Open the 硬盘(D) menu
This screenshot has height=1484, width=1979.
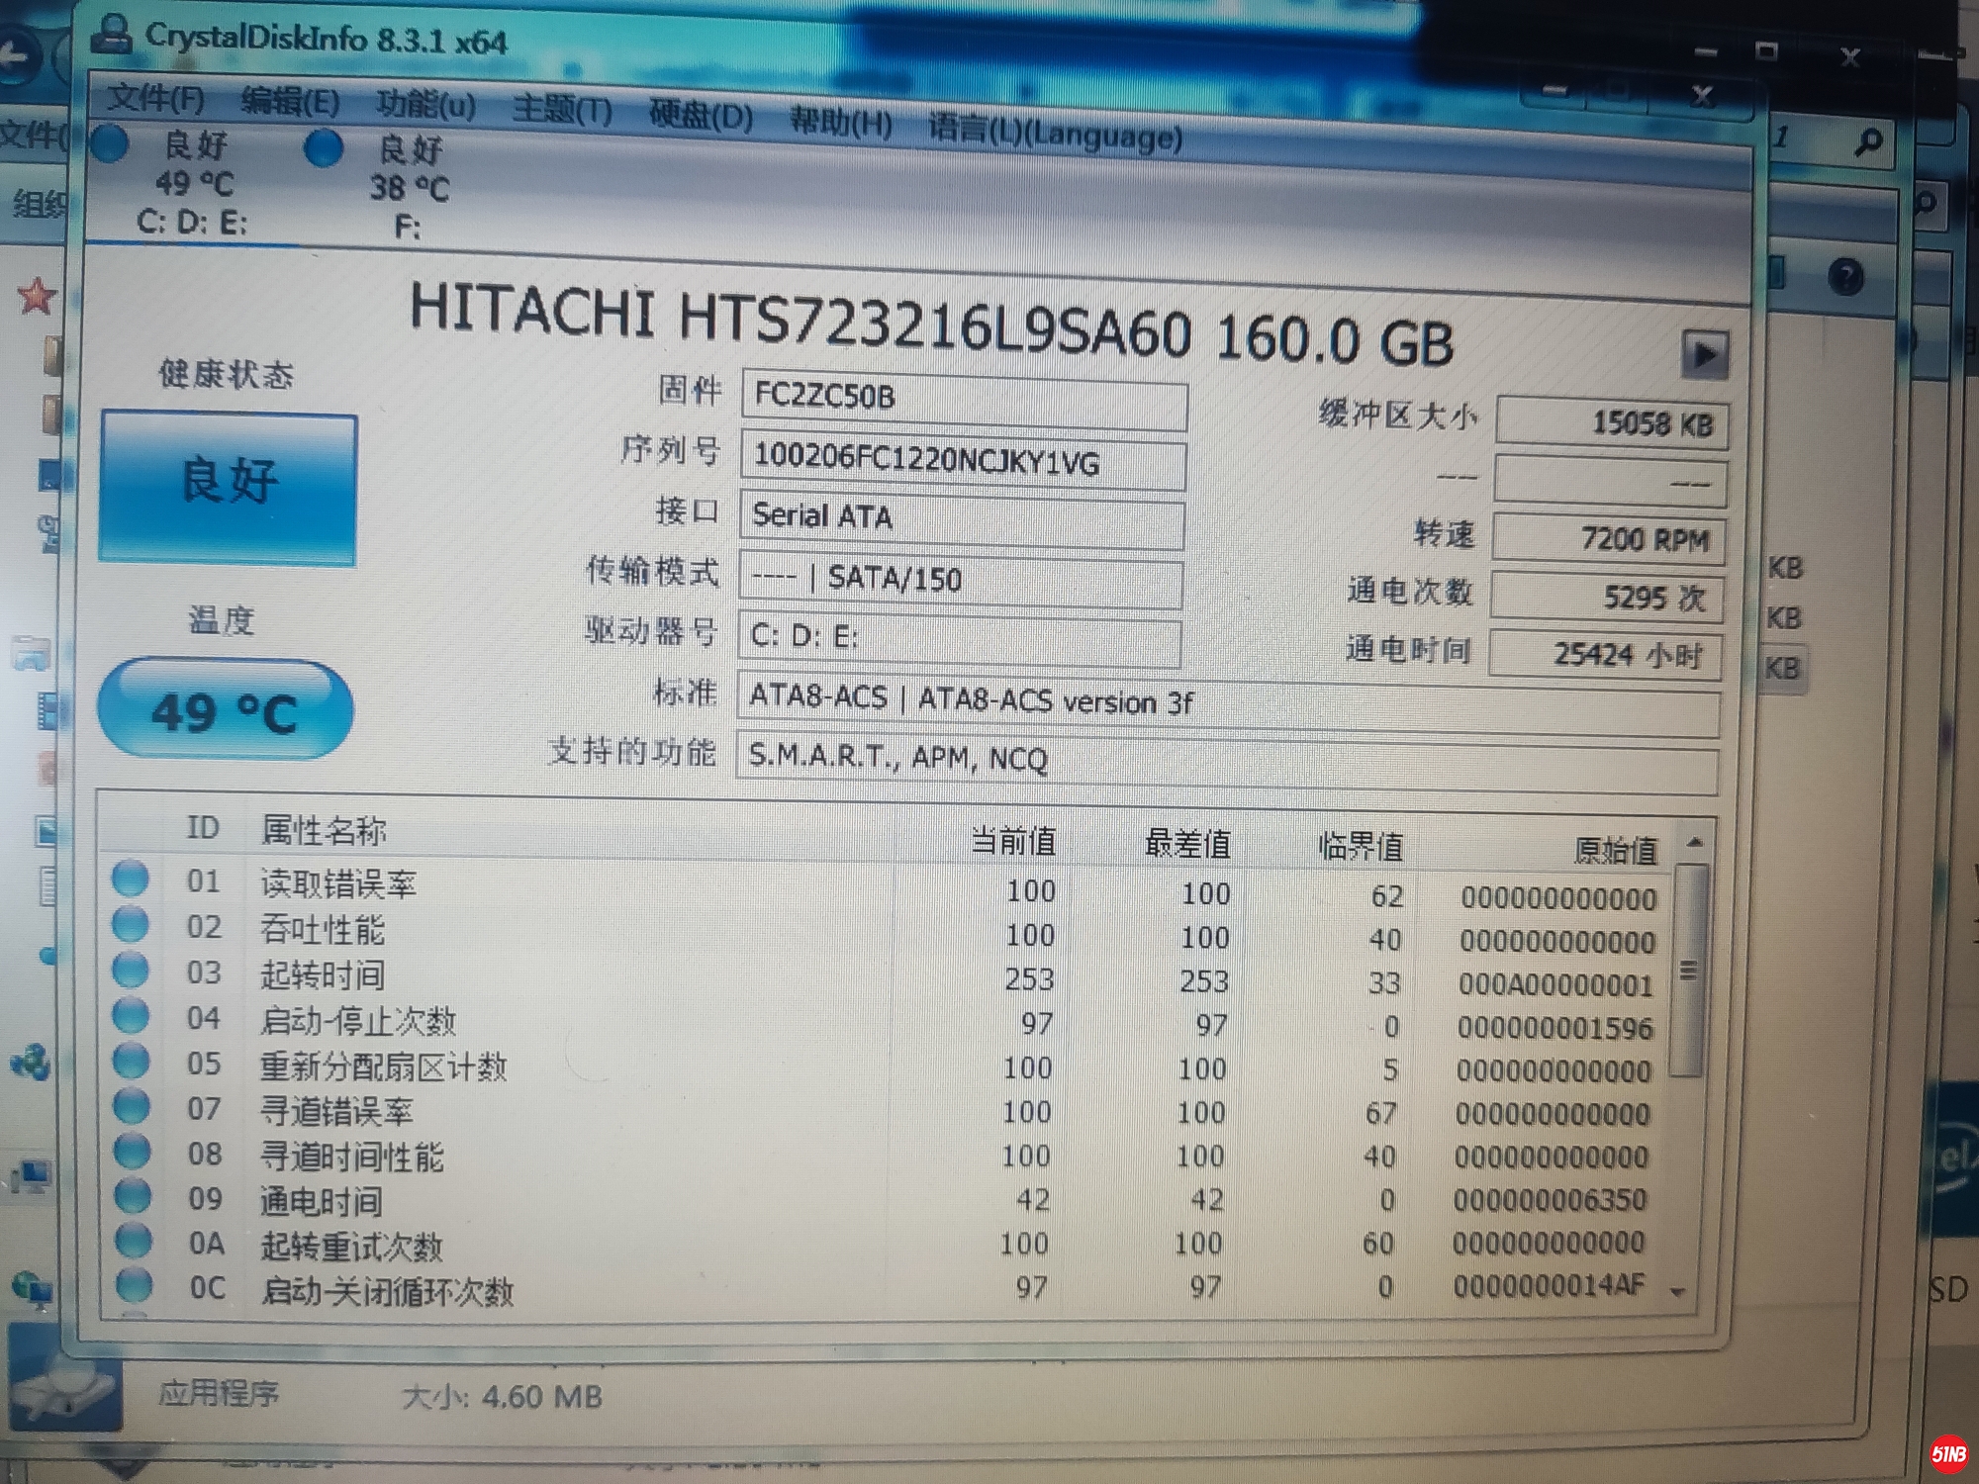pos(701,116)
